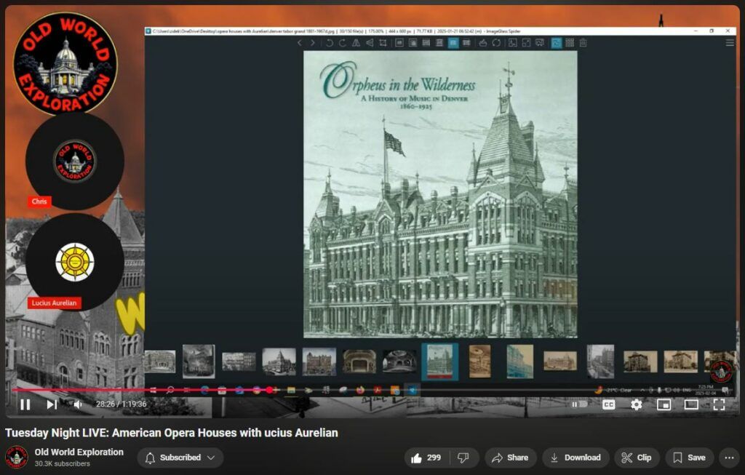745x475 pixels.
Task: Enter full screen mode
Action: point(719,404)
